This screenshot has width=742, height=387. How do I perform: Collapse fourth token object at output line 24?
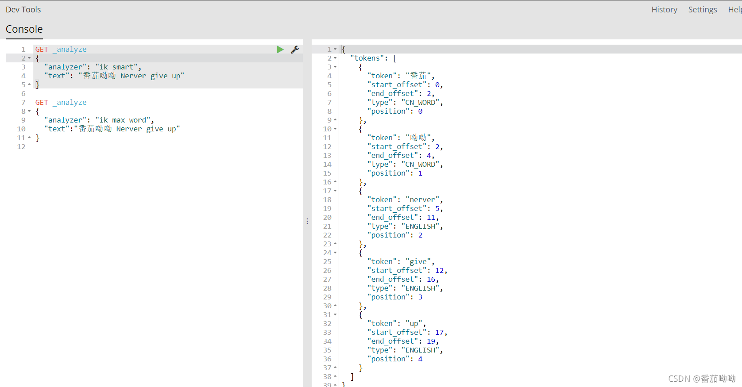335,253
